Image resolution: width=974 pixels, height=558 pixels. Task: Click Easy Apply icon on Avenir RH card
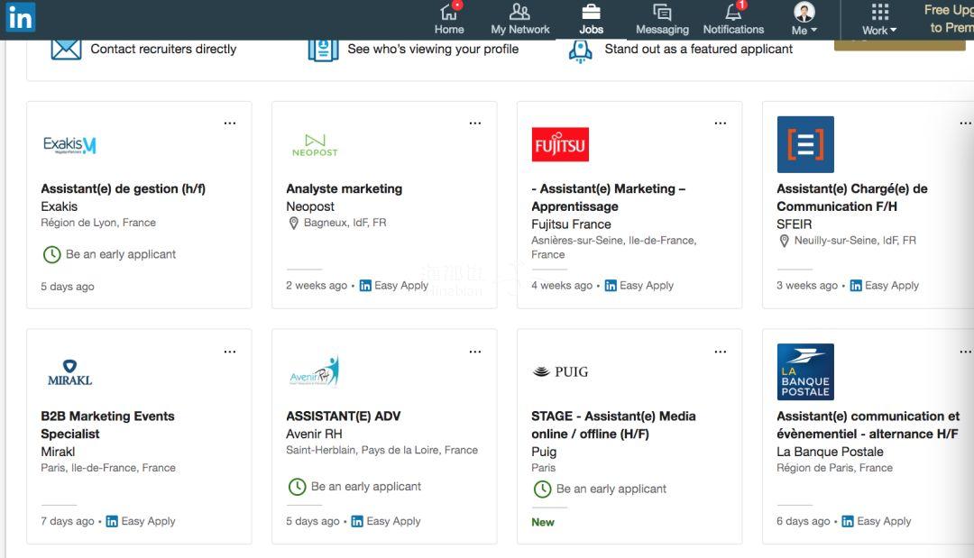(357, 521)
